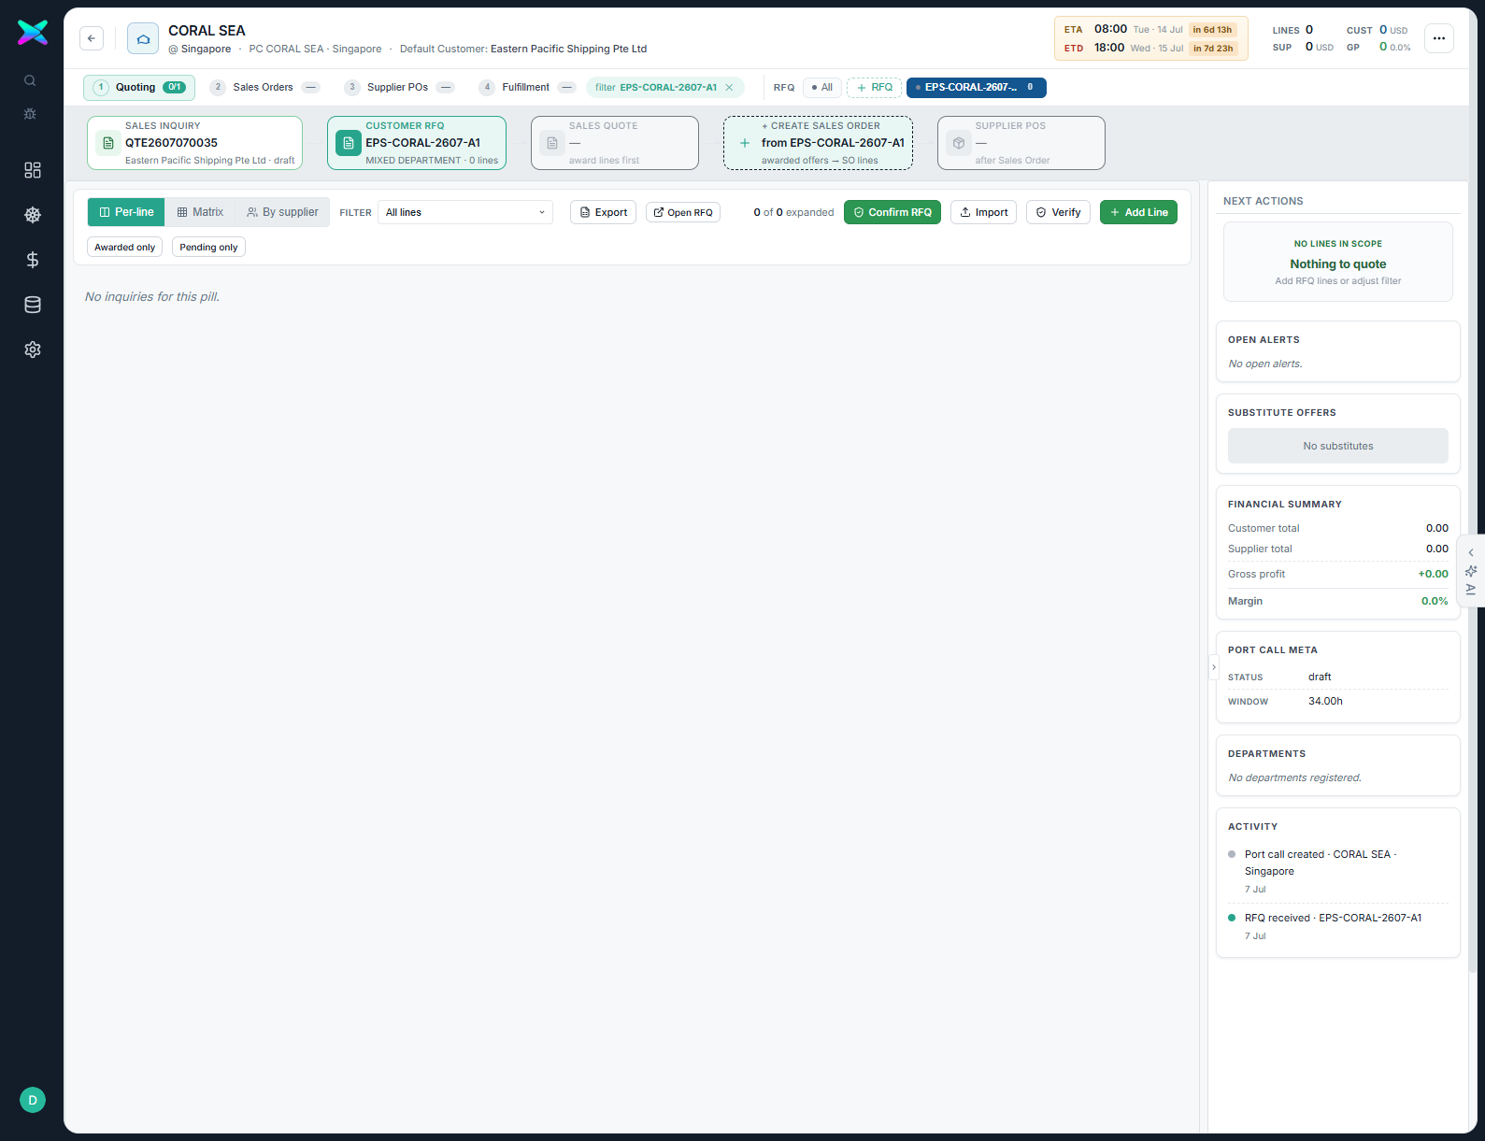Collapse the right panel with chevron handle
The image size is (1485, 1141).
click(1214, 667)
